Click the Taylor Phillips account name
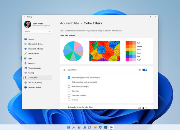The height and width of the screenshot is (130, 180). [38, 24]
